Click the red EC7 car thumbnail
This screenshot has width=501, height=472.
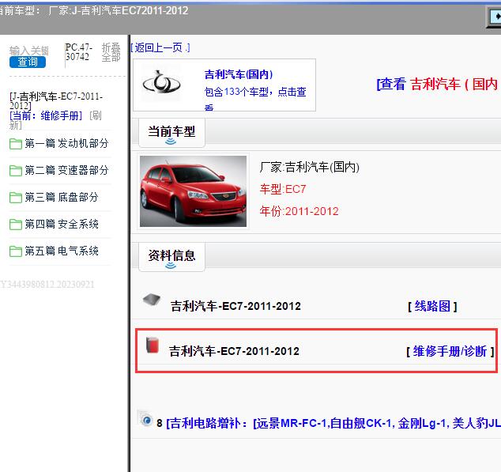tap(194, 191)
